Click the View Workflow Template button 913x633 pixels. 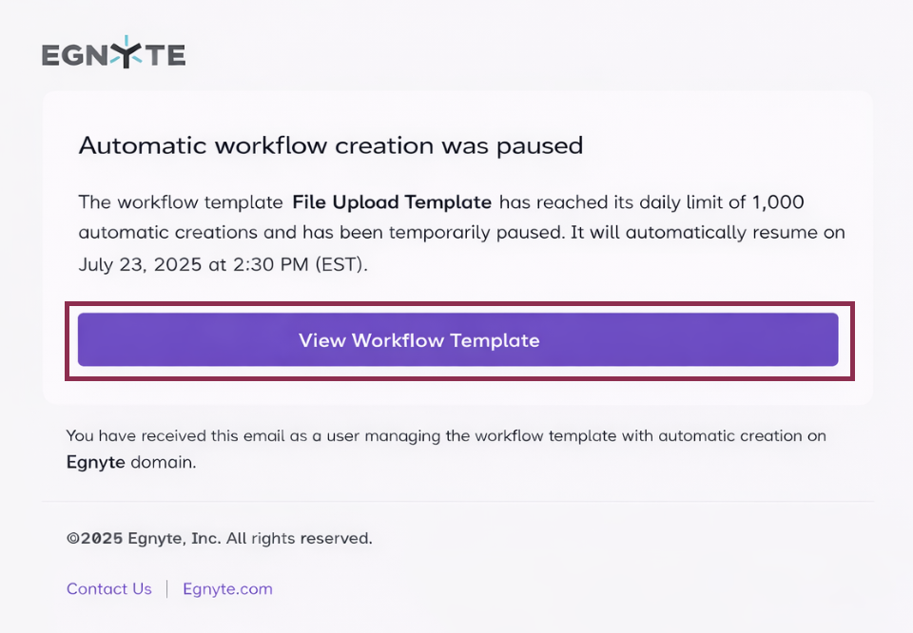pyautogui.click(x=419, y=339)
